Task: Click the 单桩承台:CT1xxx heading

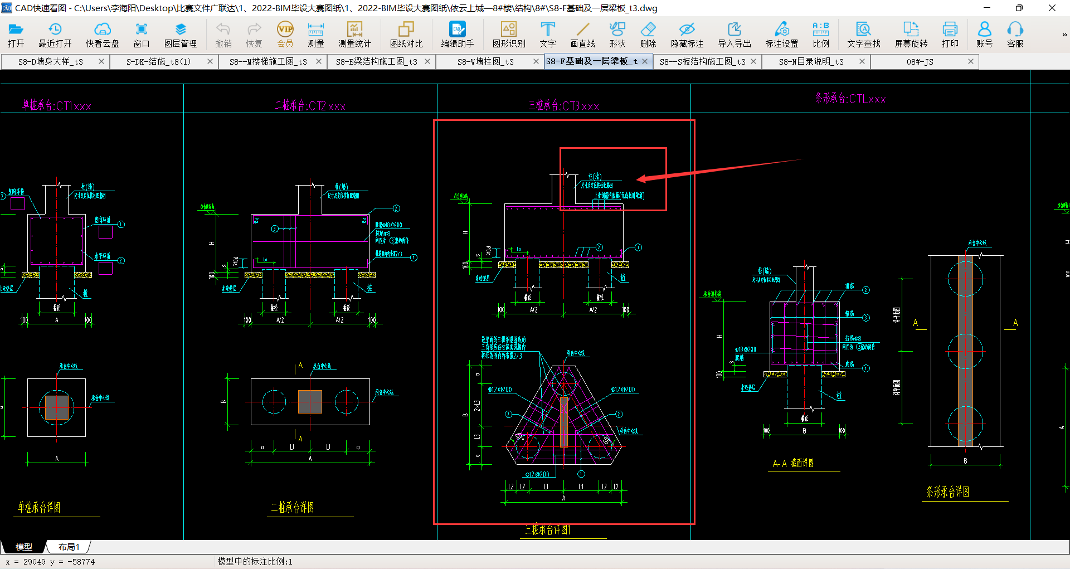Action: (56, 105)
